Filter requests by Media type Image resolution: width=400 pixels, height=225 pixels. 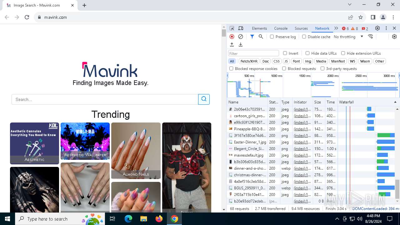tap(321, 61)
